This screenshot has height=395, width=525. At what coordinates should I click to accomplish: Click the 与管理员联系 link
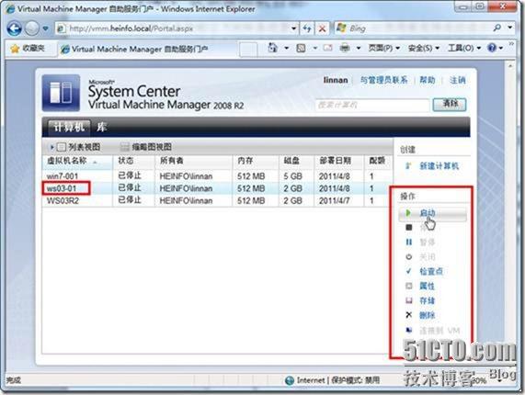[x=384, y=80]
